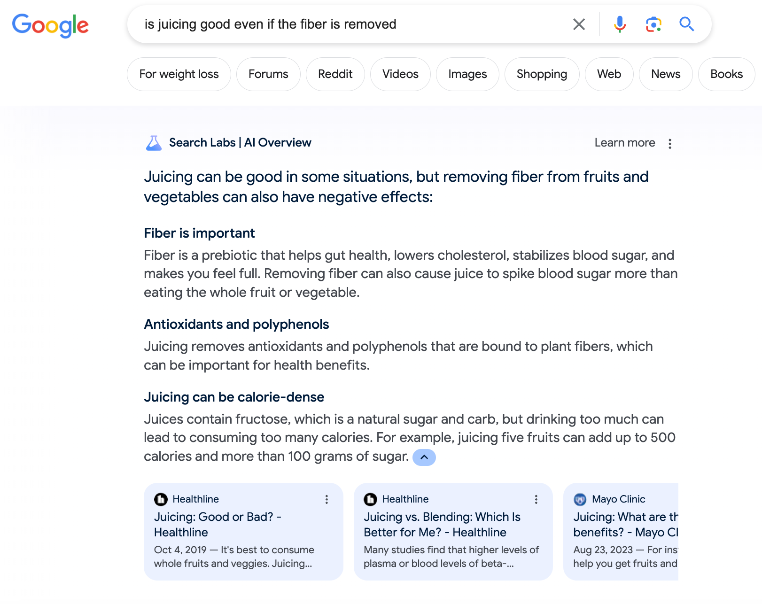Click the Antioxidants and polyphenols heading
Image resolution: width=762 pixels, height=604 pixels.
[x=236, y=324]
